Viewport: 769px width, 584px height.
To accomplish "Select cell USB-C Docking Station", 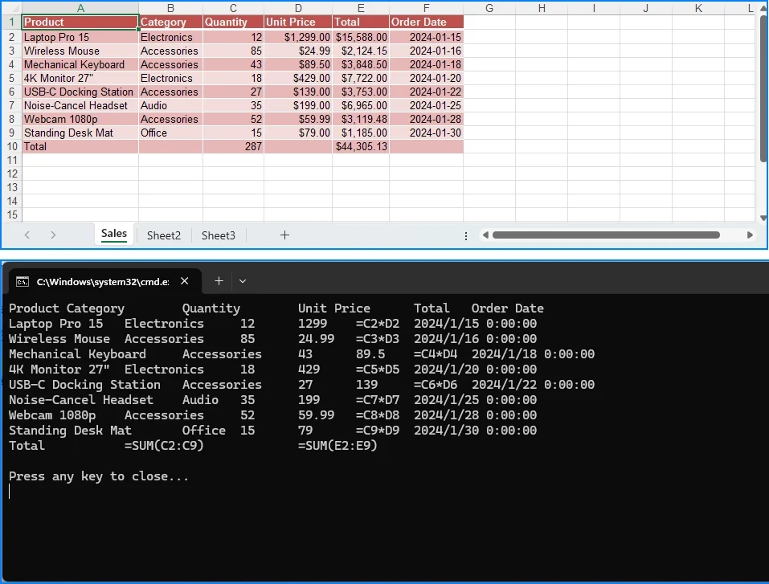I will (80, 92).
